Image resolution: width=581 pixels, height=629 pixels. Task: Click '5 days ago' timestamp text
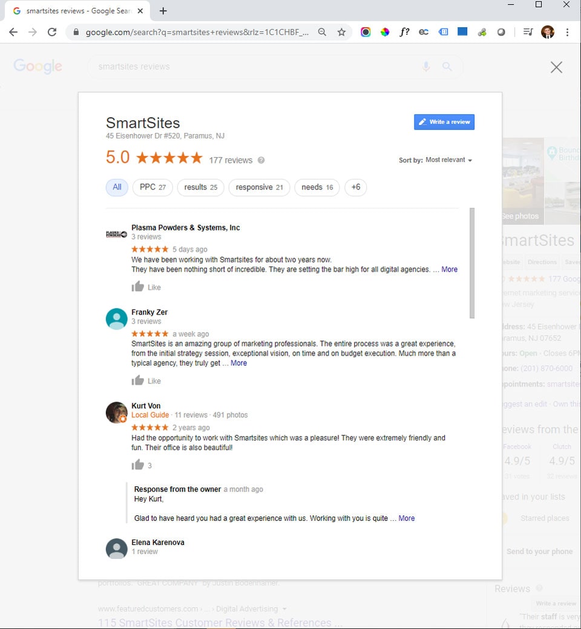[x=190, y=249]
